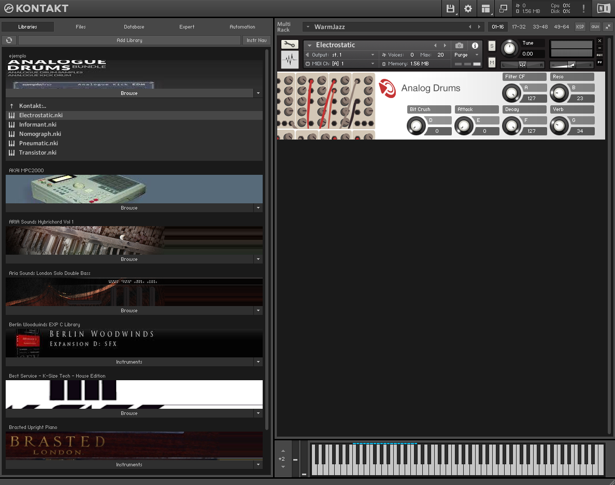The image size is (615, 485).
Task: Open the workspace layout menu
Action: tap(485, 8)
